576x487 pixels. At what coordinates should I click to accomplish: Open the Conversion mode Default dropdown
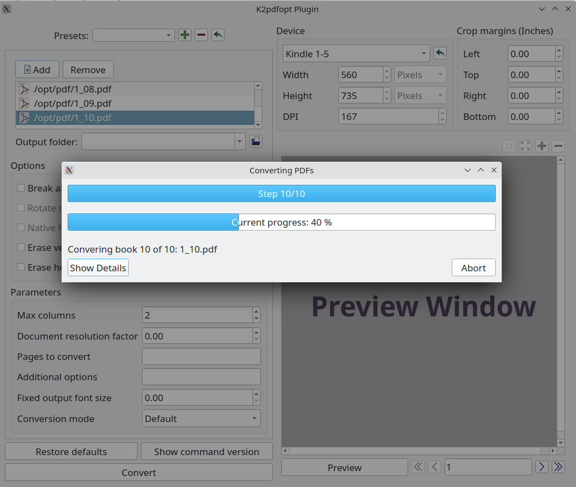click(x=201, y=418)
